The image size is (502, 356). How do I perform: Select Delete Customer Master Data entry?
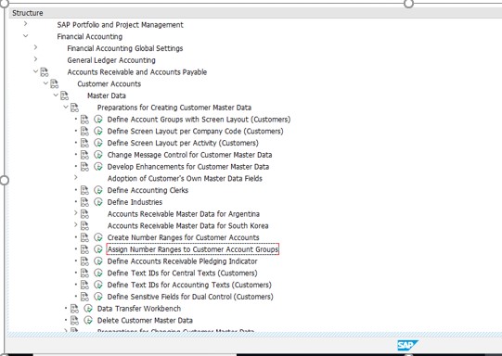145,321
